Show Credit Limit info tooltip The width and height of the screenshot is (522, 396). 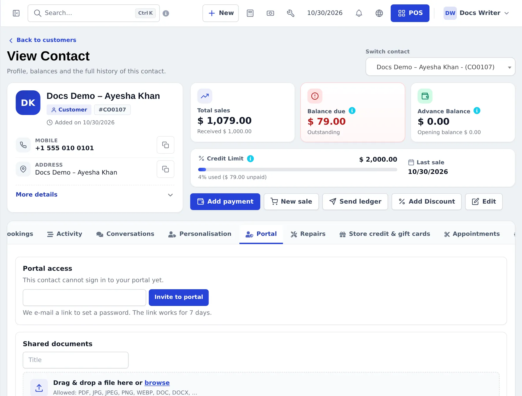250,159
